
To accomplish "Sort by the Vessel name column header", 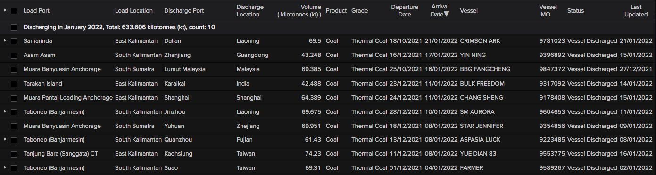I will pyautogui.click(x=468, y=11).
